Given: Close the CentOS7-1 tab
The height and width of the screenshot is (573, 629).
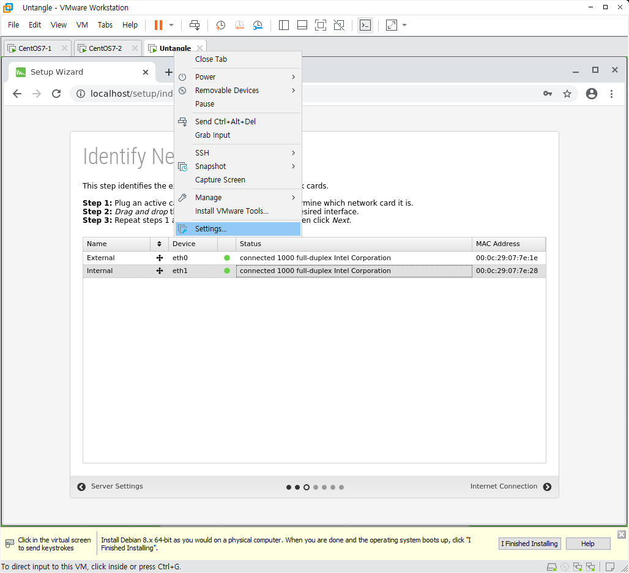Looking at the screenshot, I should click(x=64, y=48).
